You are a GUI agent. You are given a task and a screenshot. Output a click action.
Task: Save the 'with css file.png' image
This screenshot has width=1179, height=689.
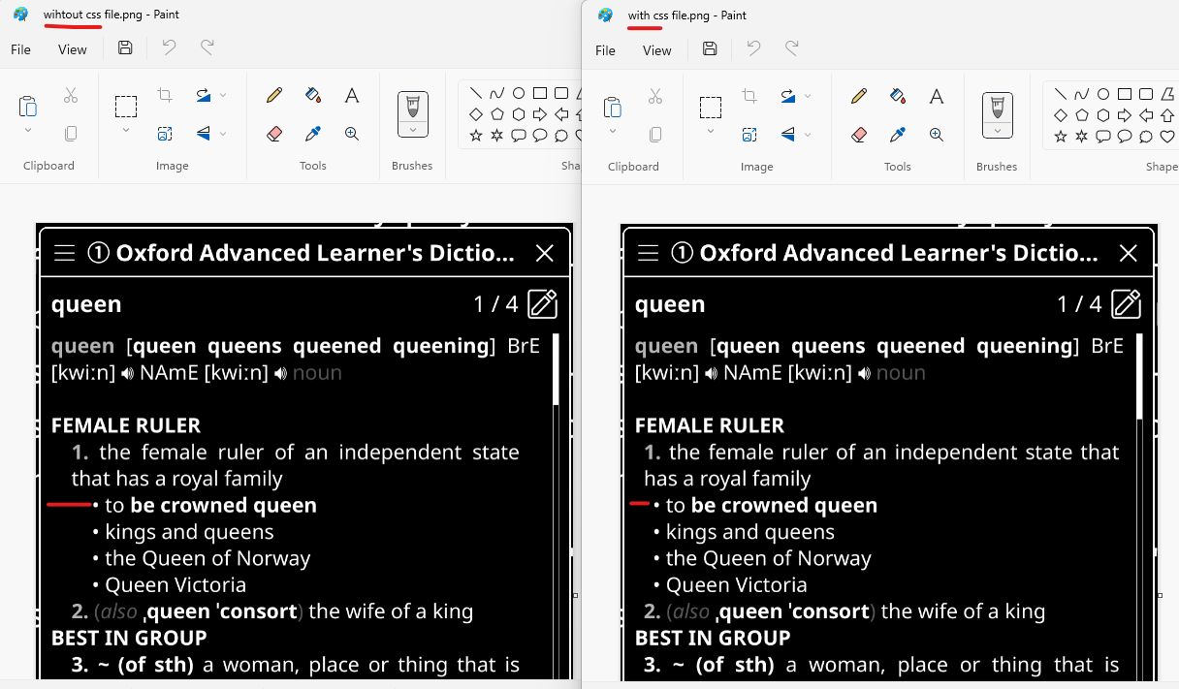[x=709, y=47]
